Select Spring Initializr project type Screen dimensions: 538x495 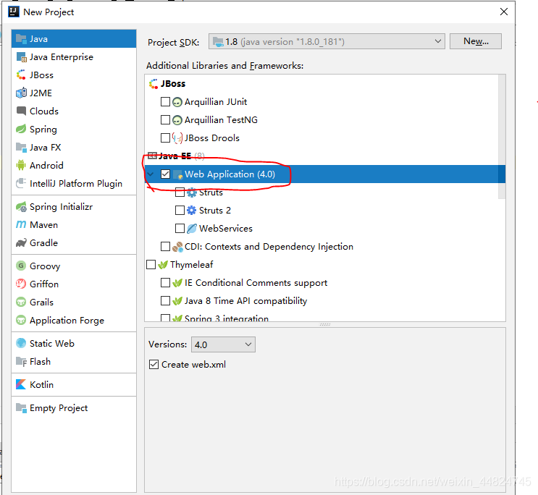[x=74, y=207]
